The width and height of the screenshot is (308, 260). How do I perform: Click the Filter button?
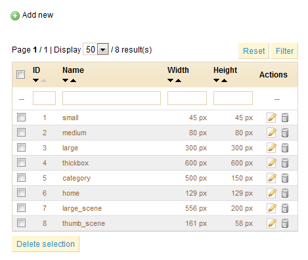(x=284, y=51)
